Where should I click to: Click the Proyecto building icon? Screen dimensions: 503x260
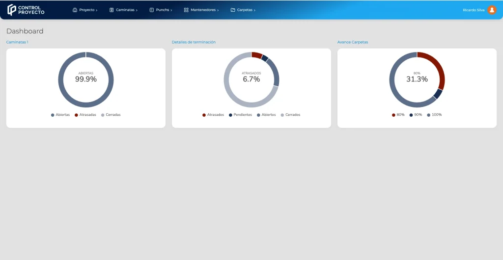click(x=75, y=10)
